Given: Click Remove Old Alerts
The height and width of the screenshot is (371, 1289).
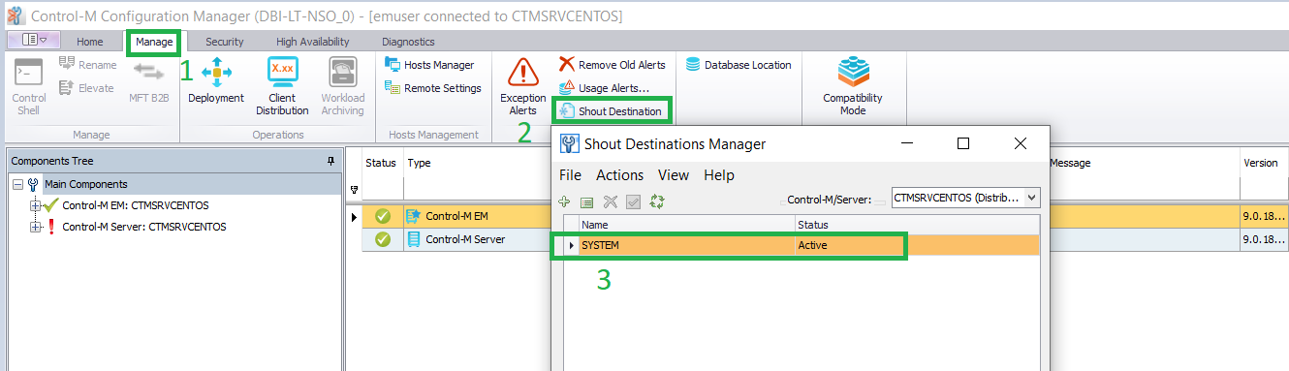Looking at the screenshot, I should (613, 65).
